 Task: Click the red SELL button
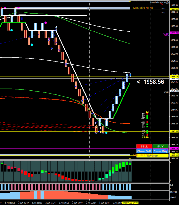point(144,146)
